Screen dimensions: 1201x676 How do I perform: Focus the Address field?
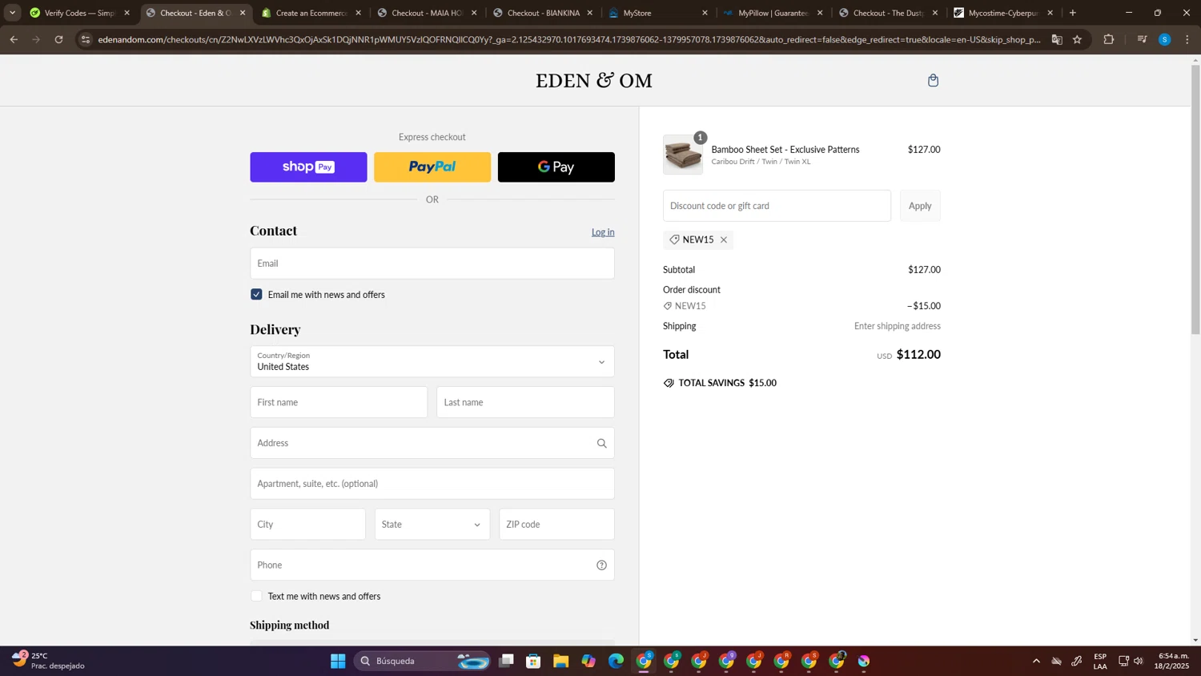click(x=432, y=443)
